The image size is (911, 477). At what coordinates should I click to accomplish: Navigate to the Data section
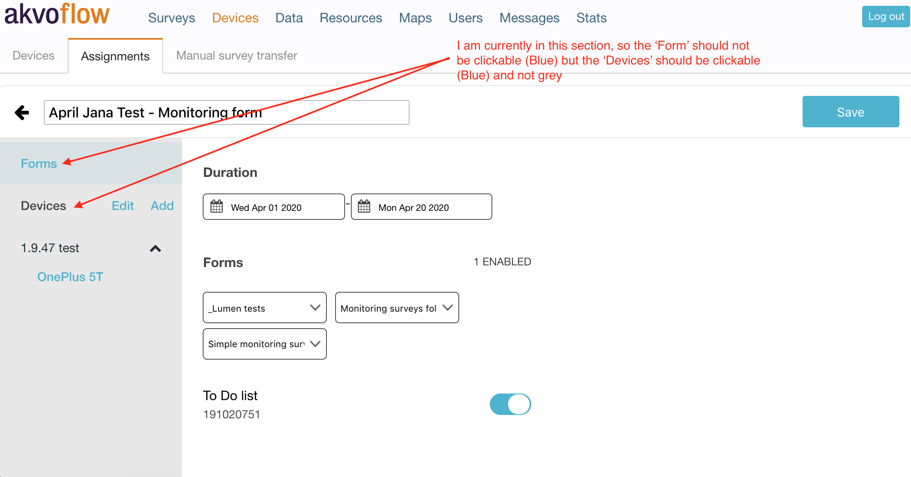click(289, 18)
